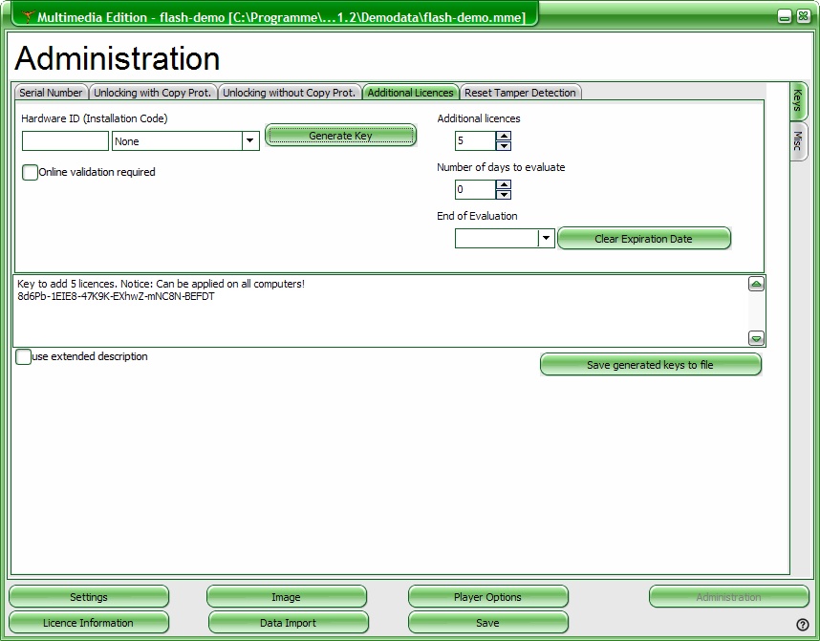Open the Misc side tab
This screenshot has width=820, height=641.
click(798, 141)
